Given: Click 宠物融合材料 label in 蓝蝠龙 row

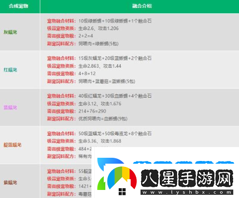Looking at the screenshot, I should coord(61,96).
